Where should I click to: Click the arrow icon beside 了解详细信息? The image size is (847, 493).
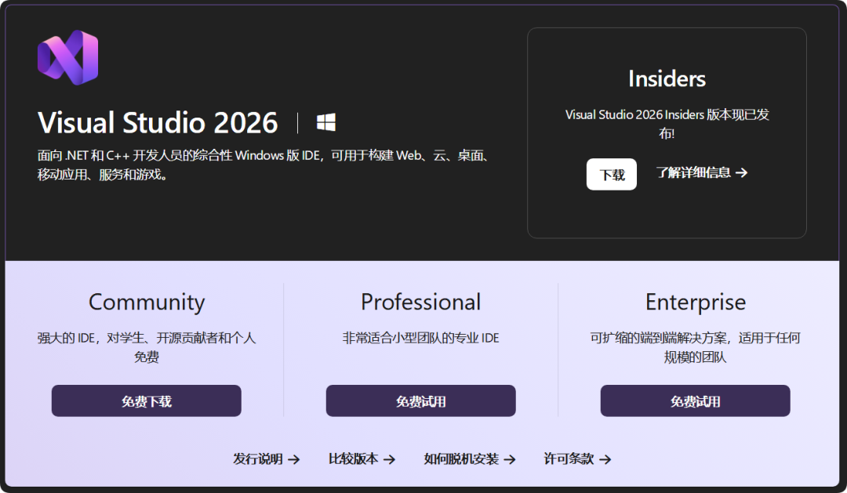743,173
